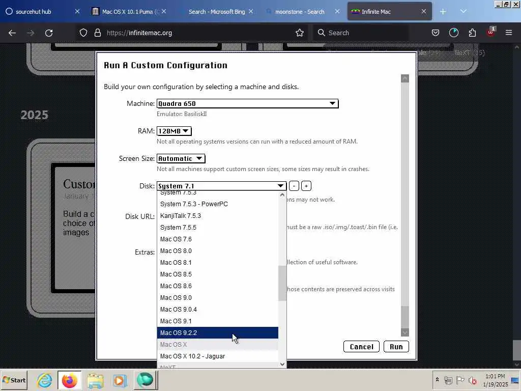The width and height of the screenshot is (521, 391).
Task: Open the Windows Start menu
Action: (14, 380)
